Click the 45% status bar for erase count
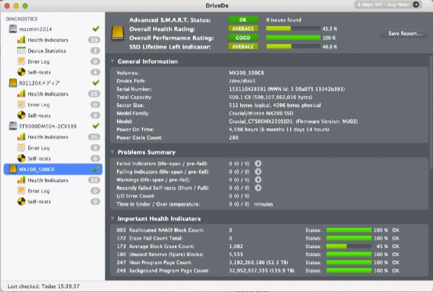 pyautogui.click(x=349, y=246)
